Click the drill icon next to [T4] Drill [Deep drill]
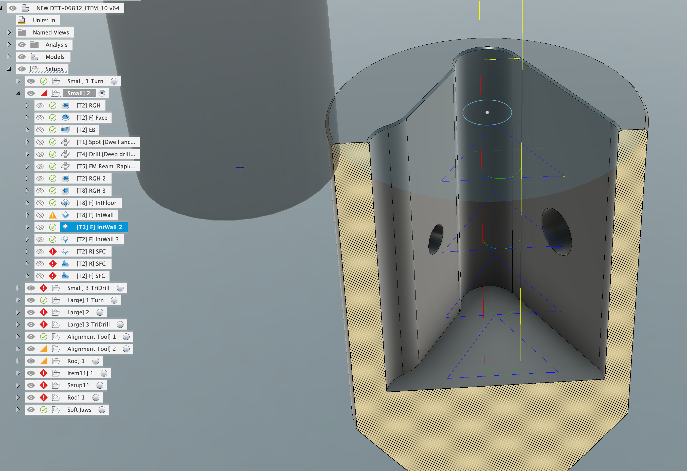 point(66,154)
